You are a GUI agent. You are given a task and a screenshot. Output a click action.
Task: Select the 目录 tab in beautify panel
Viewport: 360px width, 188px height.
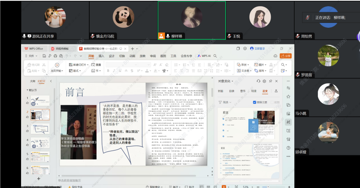coord(232,91)
